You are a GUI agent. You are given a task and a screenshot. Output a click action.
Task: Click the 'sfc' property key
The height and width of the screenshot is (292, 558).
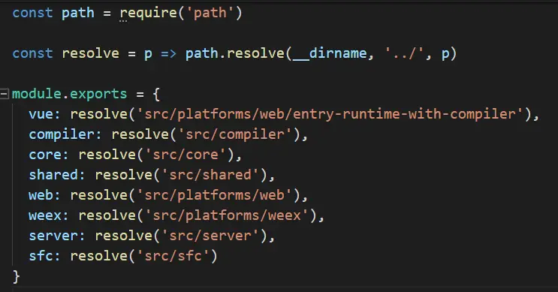coord(41,257)
